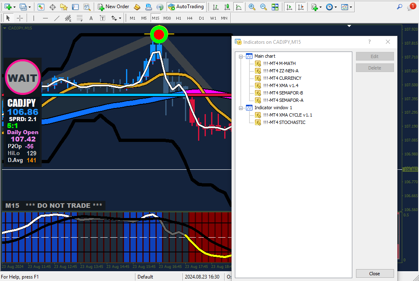Click the red-green semafor signal marker
The height and width of the screenshot is (281, 419).
(159, 34)
